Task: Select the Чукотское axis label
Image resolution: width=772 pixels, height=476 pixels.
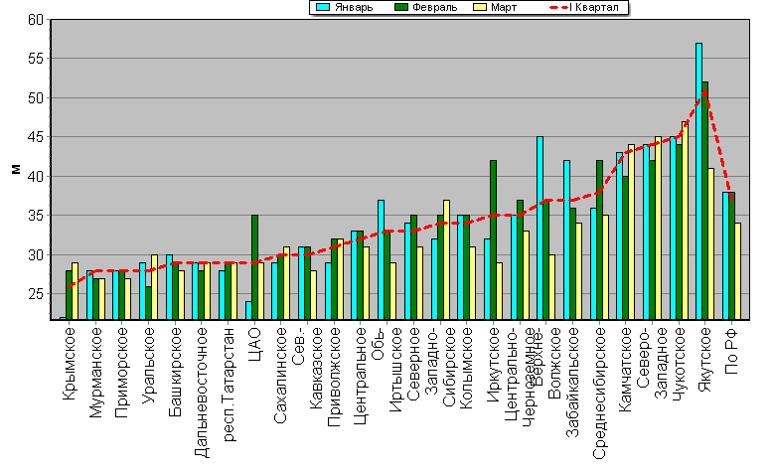Action: 679,365
